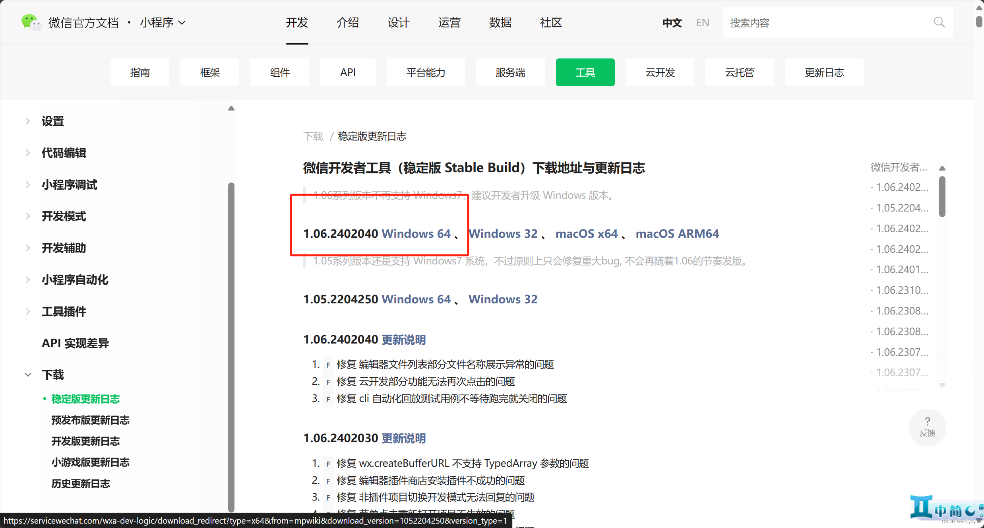This screenshot has height=528, width=984.
Task: Click the 下载 breadcrumb link
Action: tap(313, 136)
